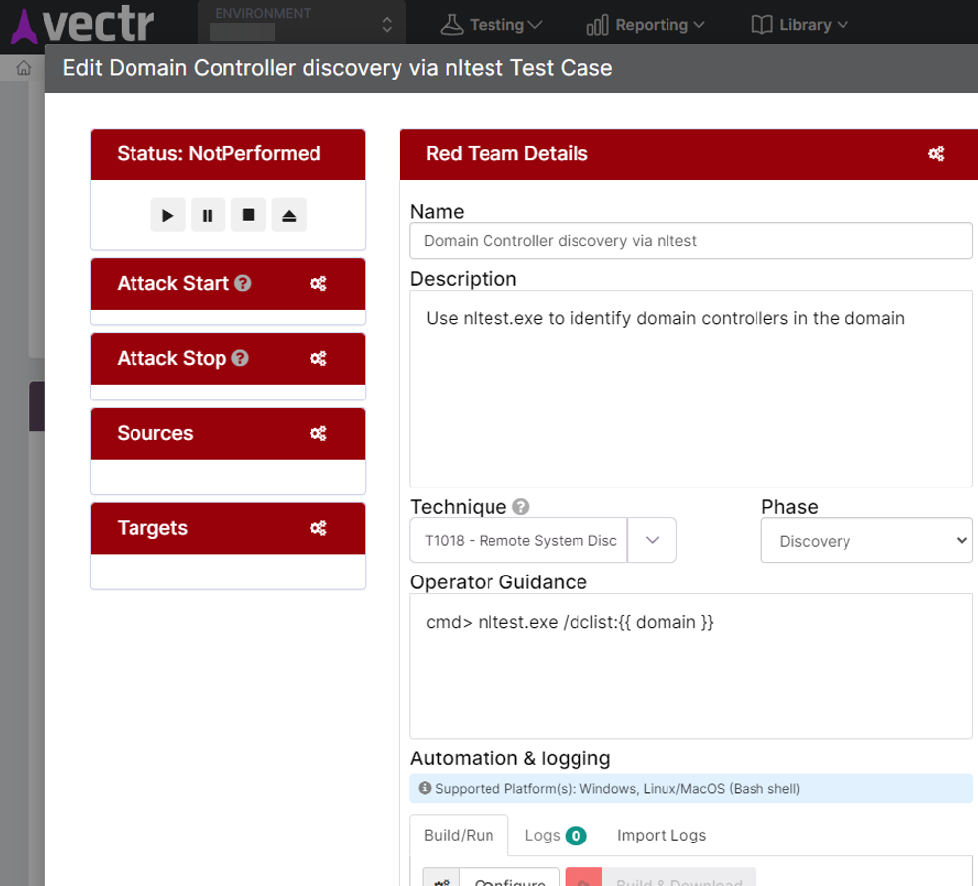Open the Library menu
The height and width of the screenshot is (886, 978).
(x=800, y=25)
